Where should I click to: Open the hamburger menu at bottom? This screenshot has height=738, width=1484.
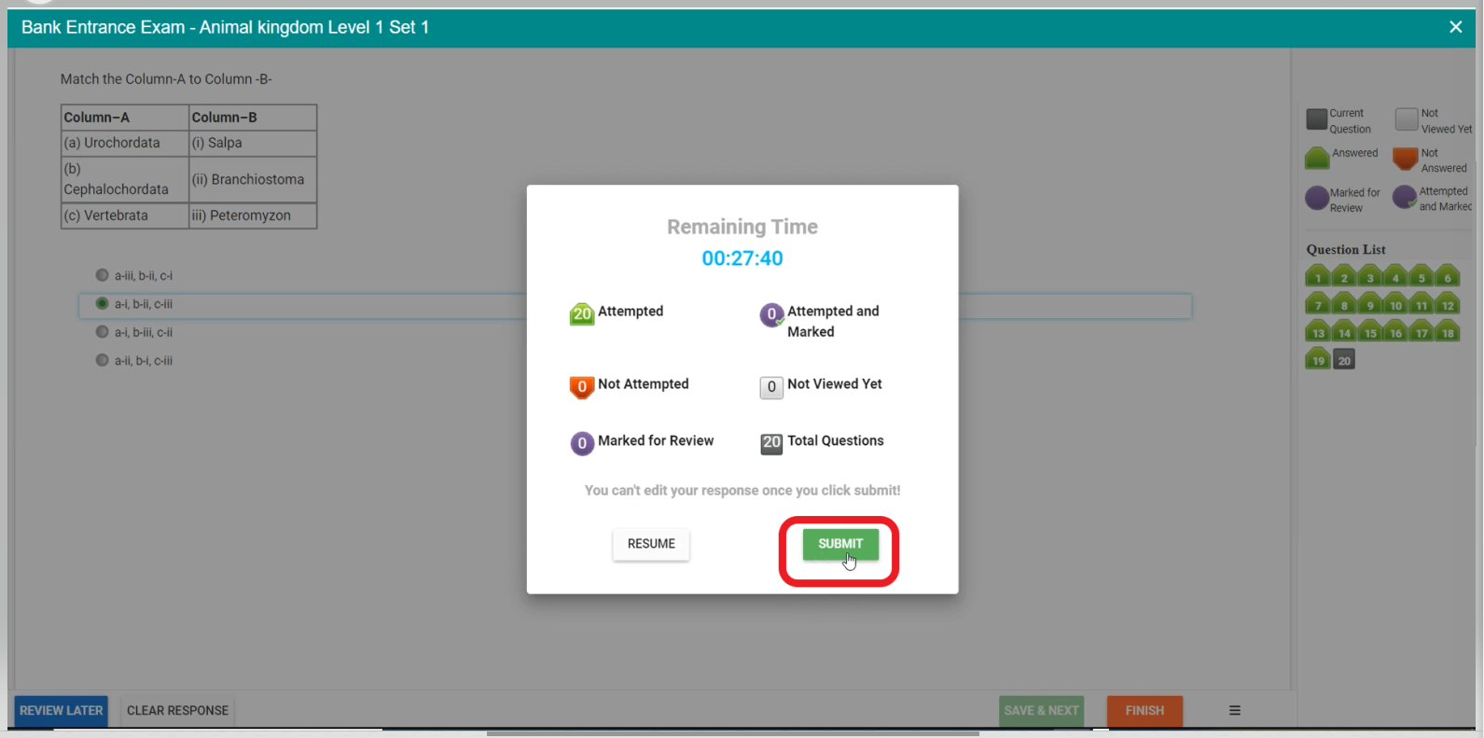1234,710
